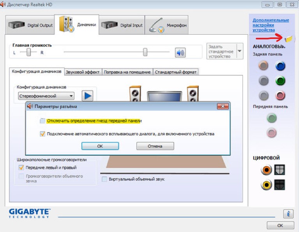Click the speaker icon in Параметры разъёма title
The image size is (299, 232).
(x=30, y=106)
